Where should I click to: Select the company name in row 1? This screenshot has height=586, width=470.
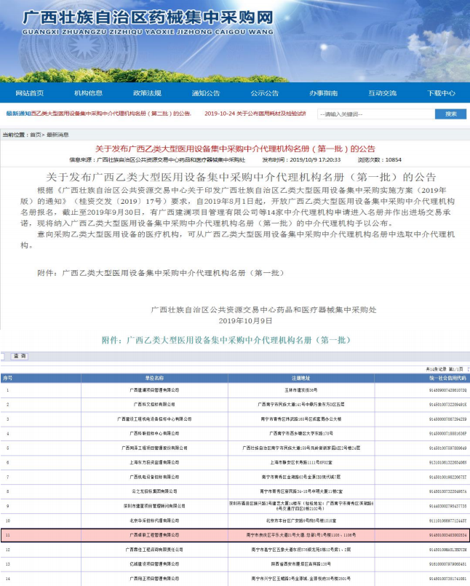tap(154, 390)
